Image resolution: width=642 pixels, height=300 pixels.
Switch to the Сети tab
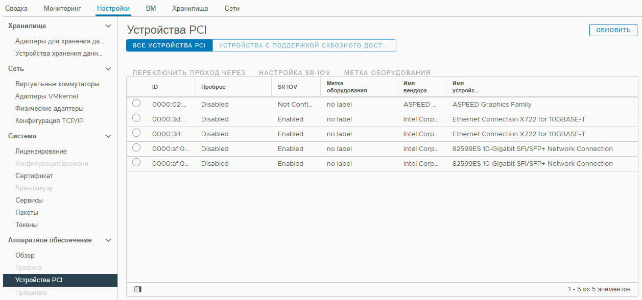232,9
